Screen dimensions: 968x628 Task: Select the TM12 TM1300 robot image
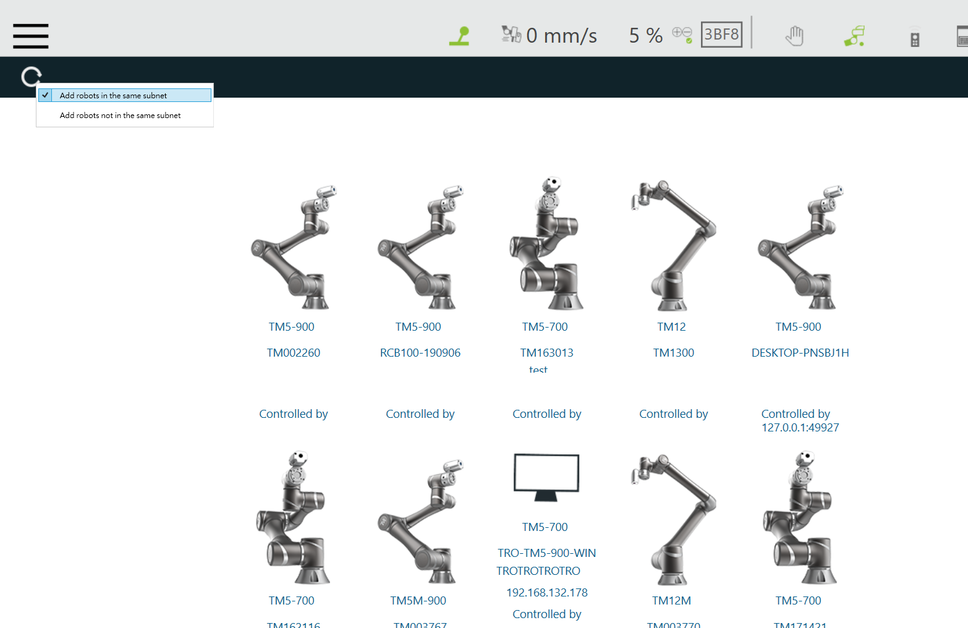point(673,245)
